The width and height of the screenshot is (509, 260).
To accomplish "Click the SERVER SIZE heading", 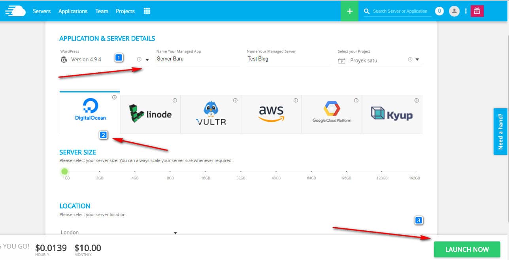I will tap(78, 152).
